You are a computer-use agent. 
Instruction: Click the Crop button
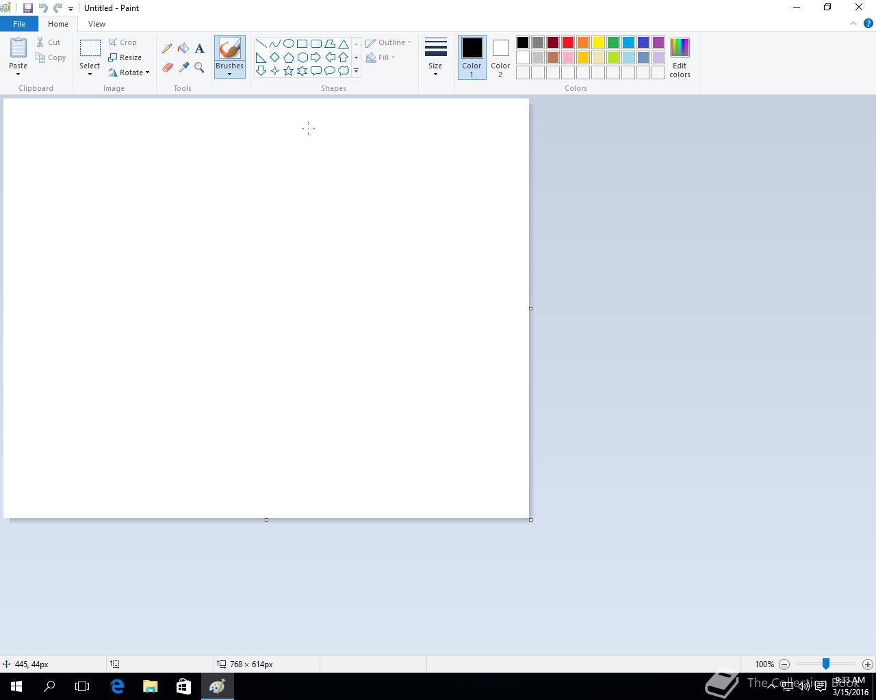click(123, 42)
